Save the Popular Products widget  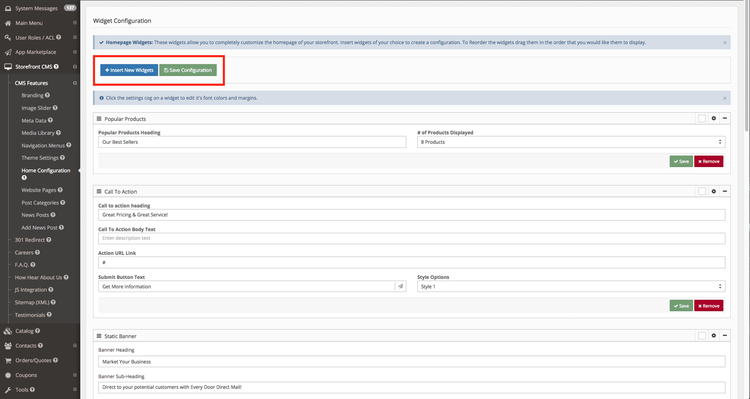(x=681, y=161)
